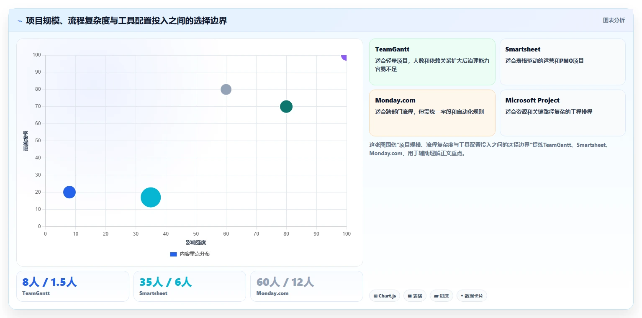The image size is (642, 318).
Task: Click the 适合表格驱动的运营和PMO项目 description text
Action: click(x=544, y=61)
